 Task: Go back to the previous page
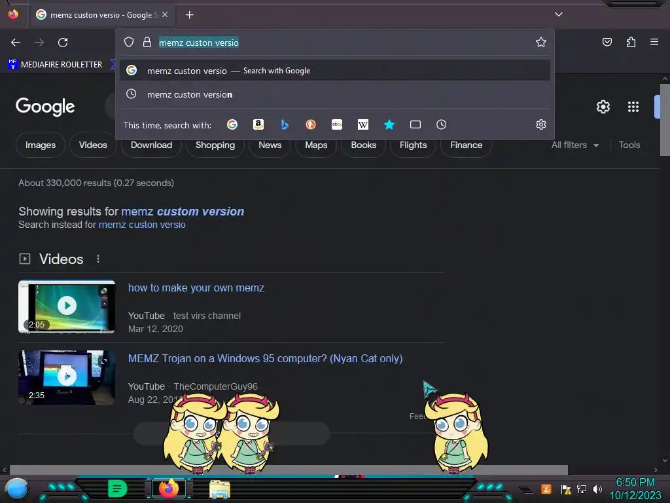coord(16,43)
